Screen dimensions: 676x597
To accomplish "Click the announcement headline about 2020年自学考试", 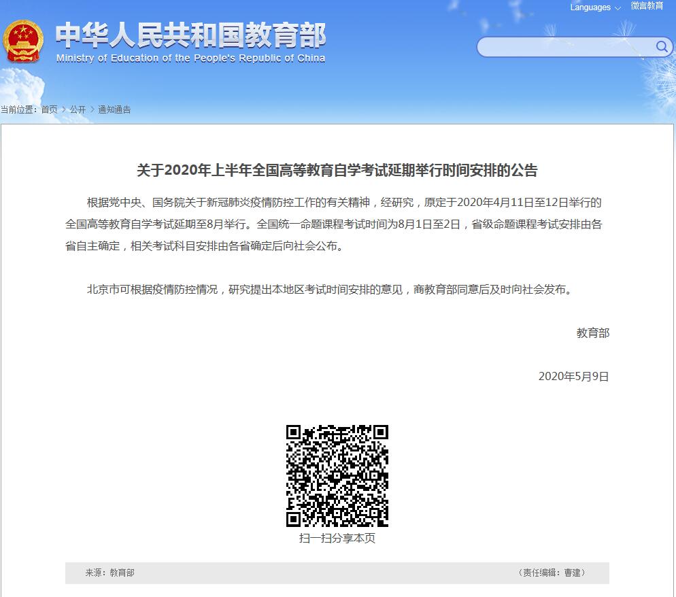I will (337, 170).
